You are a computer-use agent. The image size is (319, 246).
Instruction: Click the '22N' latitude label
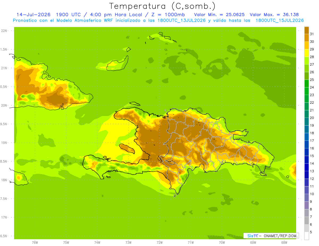(x=4, y=31)
